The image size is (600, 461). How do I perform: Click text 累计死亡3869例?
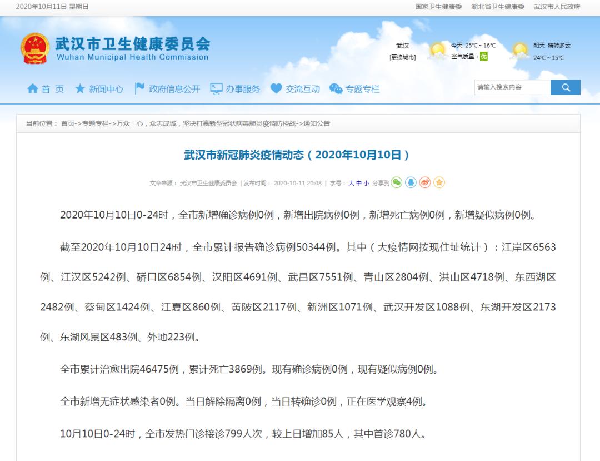pos(226,369)
